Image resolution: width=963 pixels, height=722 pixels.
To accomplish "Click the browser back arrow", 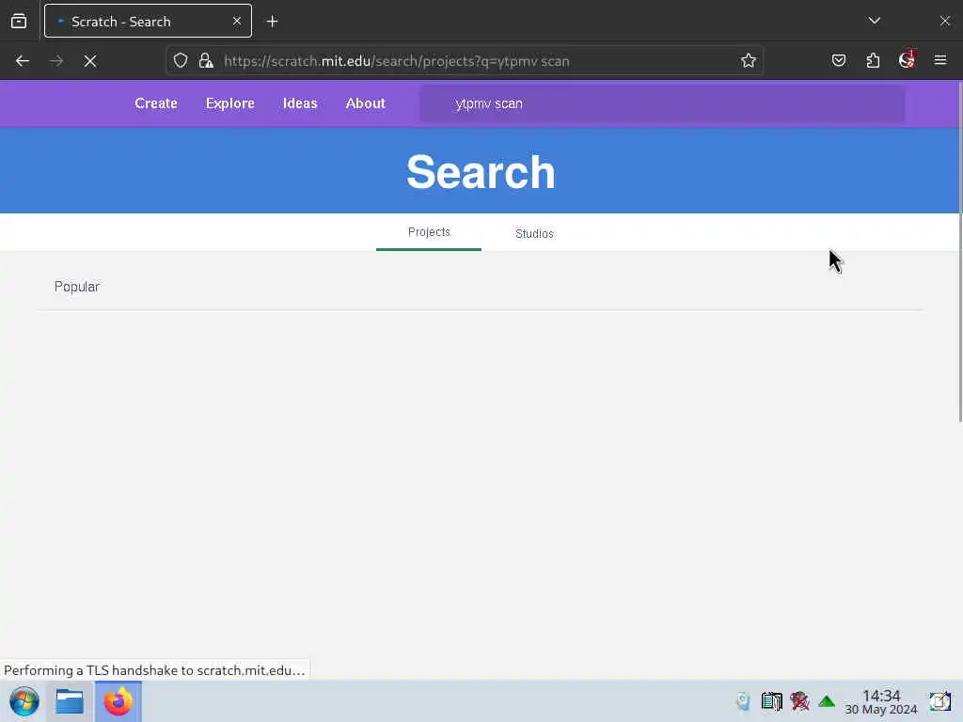I will [23, 61].
